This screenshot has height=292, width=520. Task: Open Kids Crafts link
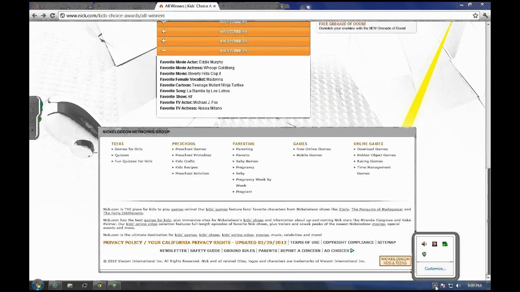(x=185, y=161)
